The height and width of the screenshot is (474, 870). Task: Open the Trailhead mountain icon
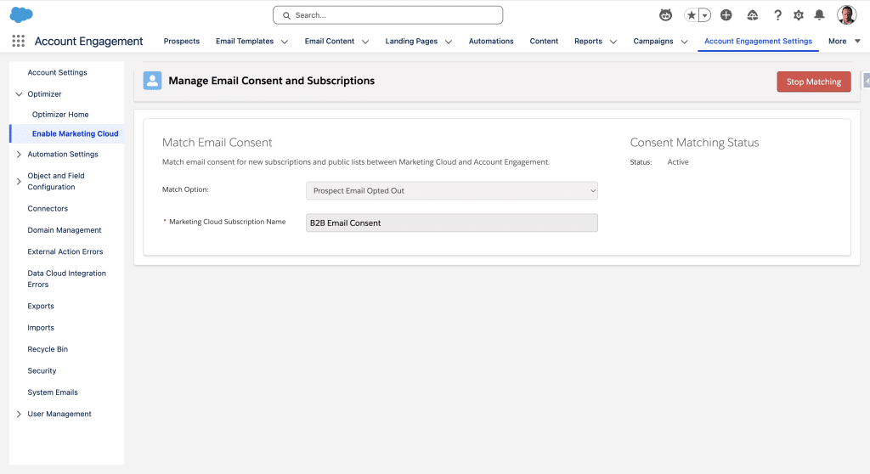pyautogui.click(x=752, y=15)
